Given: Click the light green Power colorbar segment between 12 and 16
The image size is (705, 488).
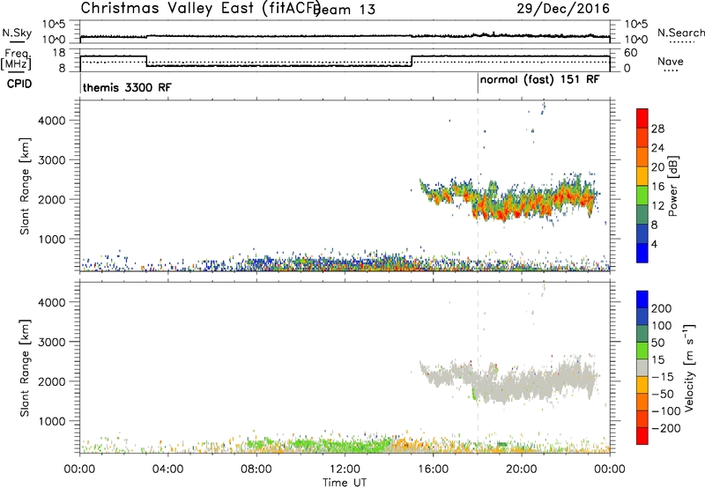Looking at the screenshot, I should 642,196.
